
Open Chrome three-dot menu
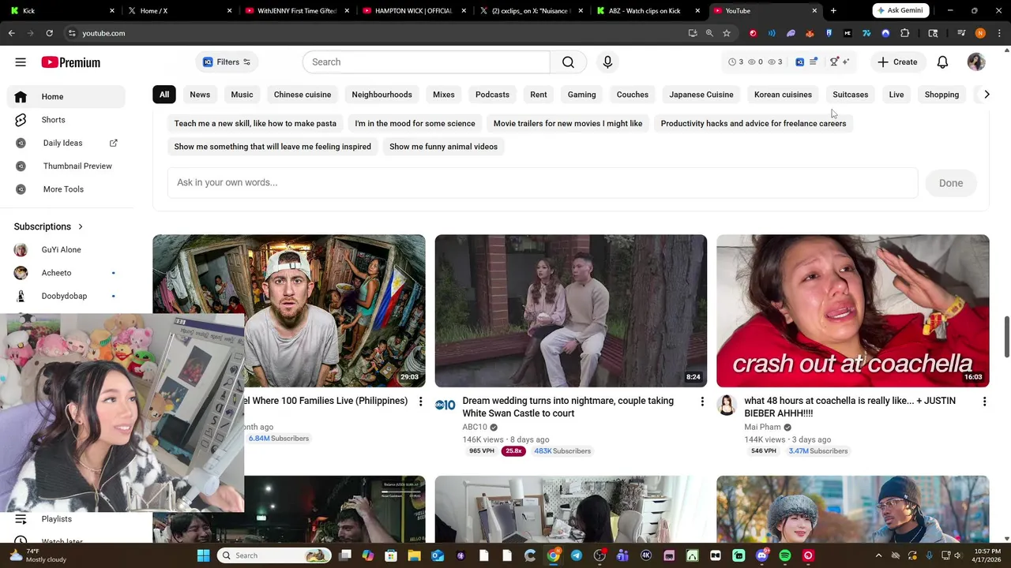click(999, 33)
